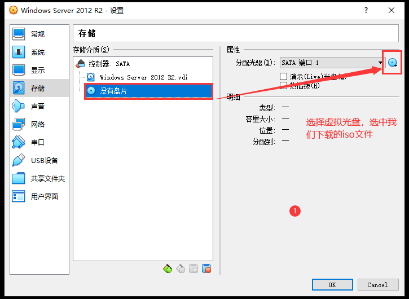Add a new storage attachment icon
Viewport: 409px width, 299px height.
pyautogui.click(x=193, y=269)
